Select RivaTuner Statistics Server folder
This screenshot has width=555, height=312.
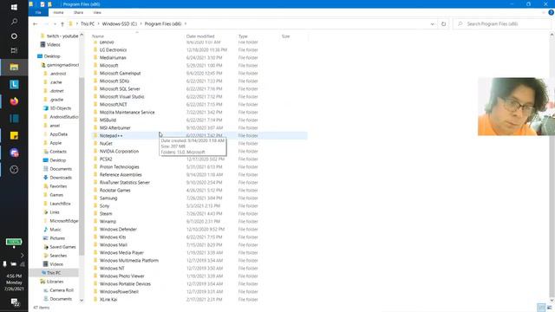pos(125,183)
